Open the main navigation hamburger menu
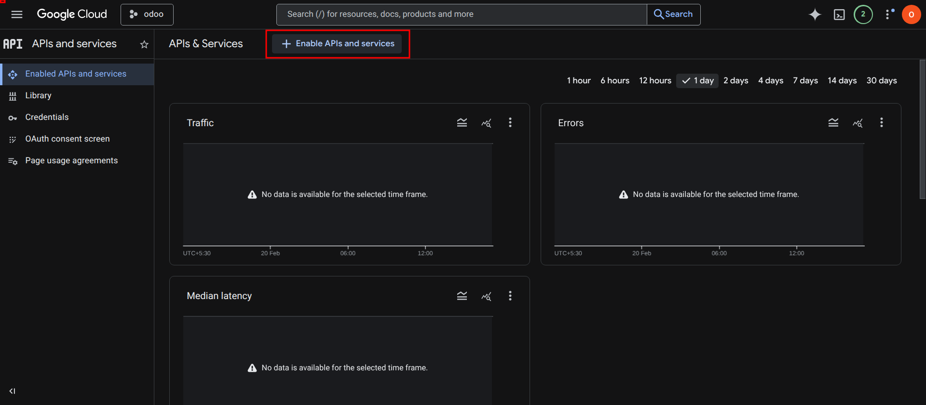This screenshot has width=926, height=405. coord(17,14)
